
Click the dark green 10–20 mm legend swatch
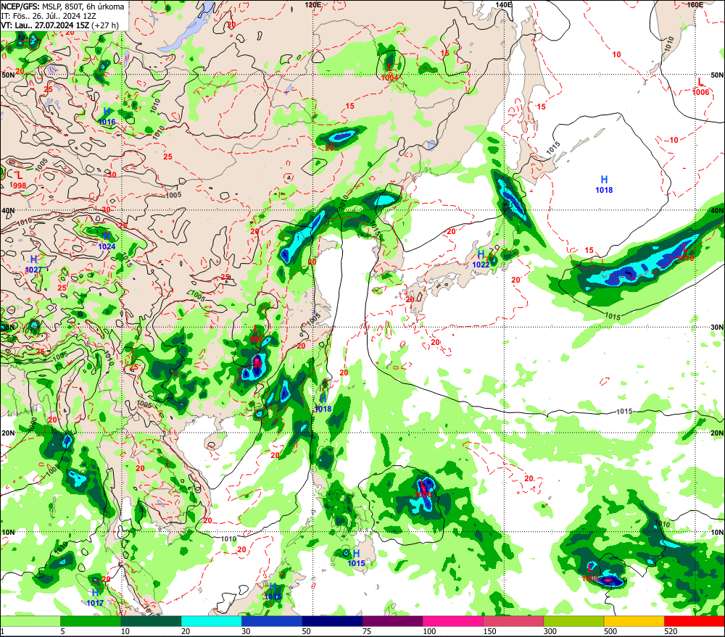[152, 621]
